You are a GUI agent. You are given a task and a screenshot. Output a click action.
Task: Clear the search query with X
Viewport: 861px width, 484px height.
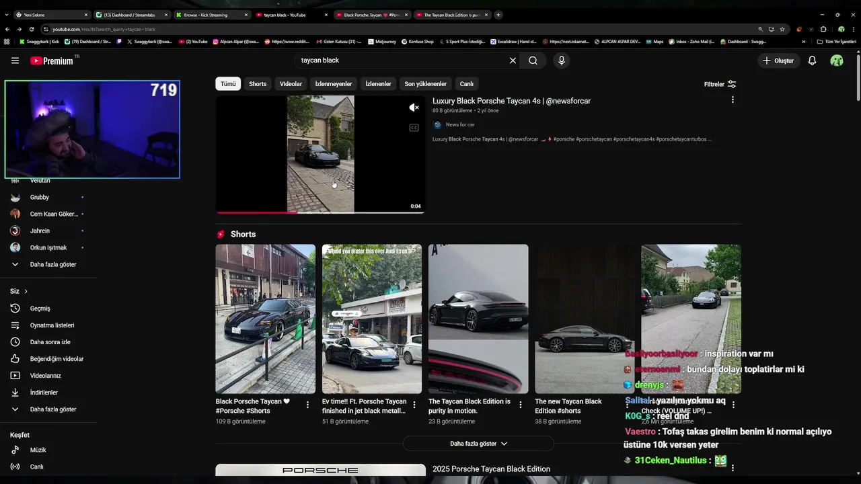[513, 61]
